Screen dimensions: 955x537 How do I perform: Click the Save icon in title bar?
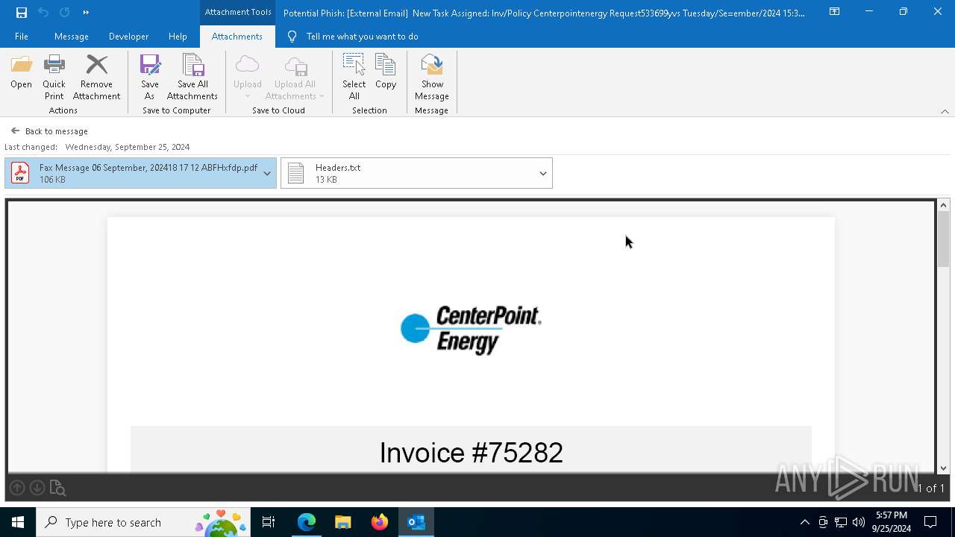22,13
